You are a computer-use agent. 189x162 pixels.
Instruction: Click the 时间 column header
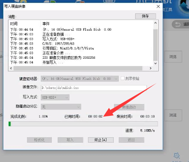click(x=14, y=24)
